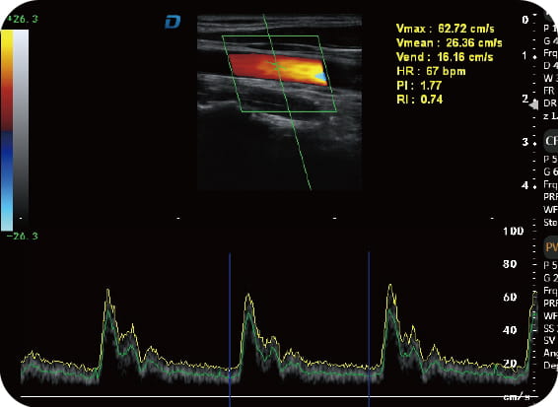
Task: Select the first blue cardiac cycle cursor
Action: [230, 329]
